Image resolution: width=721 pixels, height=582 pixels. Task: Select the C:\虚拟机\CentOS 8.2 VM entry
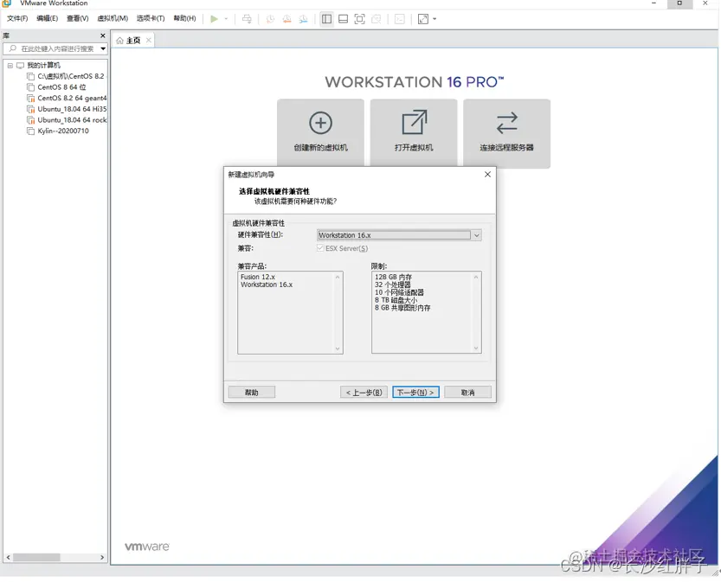(71, 76)
